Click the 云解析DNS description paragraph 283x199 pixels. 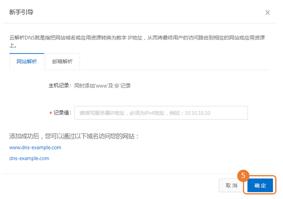(137, 42)
